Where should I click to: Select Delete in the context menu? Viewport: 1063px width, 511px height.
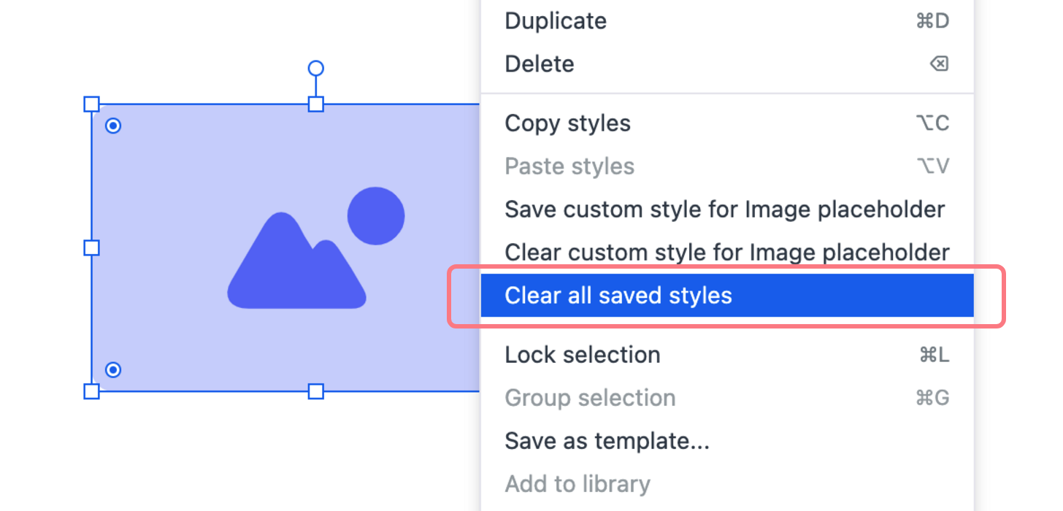click(727, 64)
